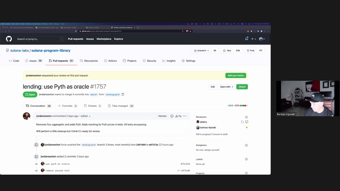
Task: Open Pull requests in the top navigation
Action: [x=75, y=39]
